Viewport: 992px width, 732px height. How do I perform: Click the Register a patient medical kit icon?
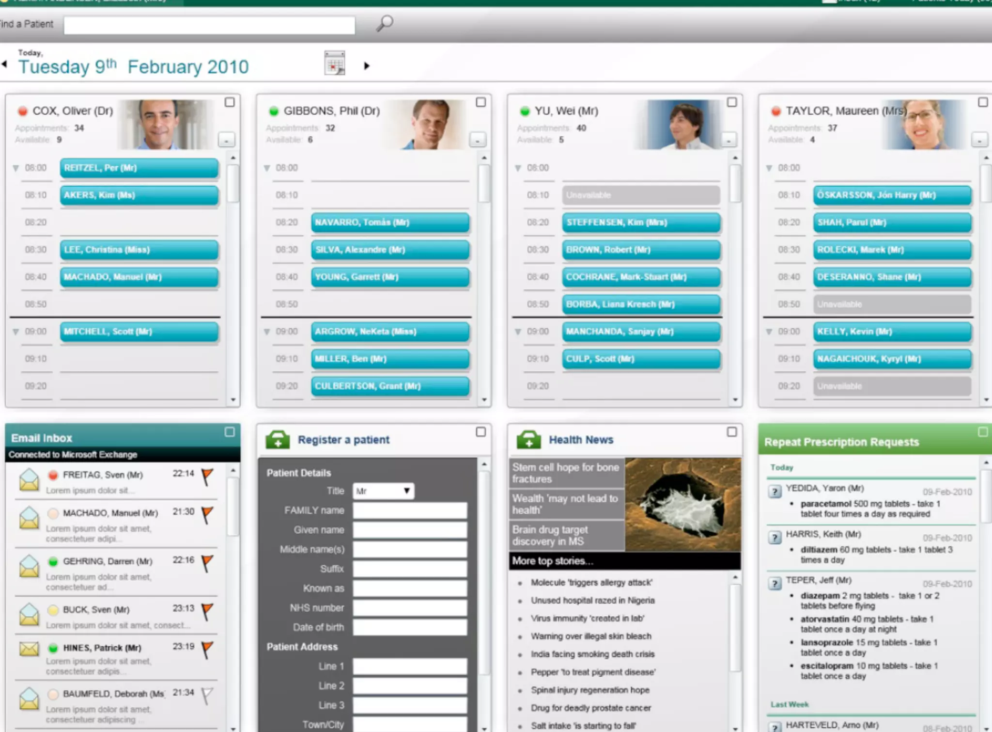pyautogui.click(x=278, y=439)
